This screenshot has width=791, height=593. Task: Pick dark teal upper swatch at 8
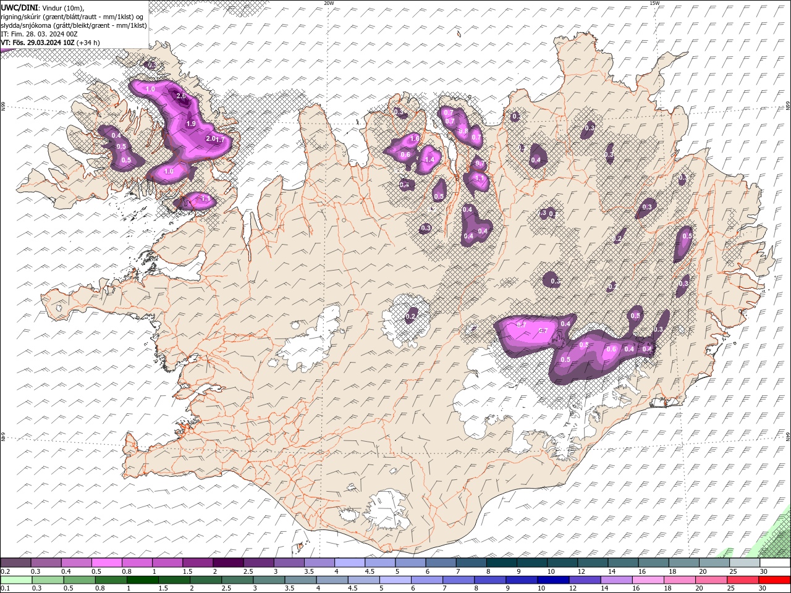point(501,563)
